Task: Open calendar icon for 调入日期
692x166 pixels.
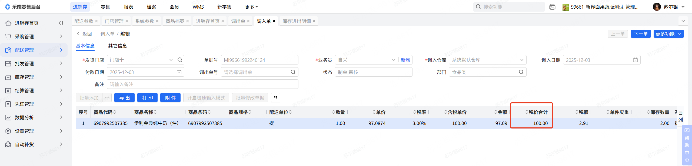Action: click(635, 60)
